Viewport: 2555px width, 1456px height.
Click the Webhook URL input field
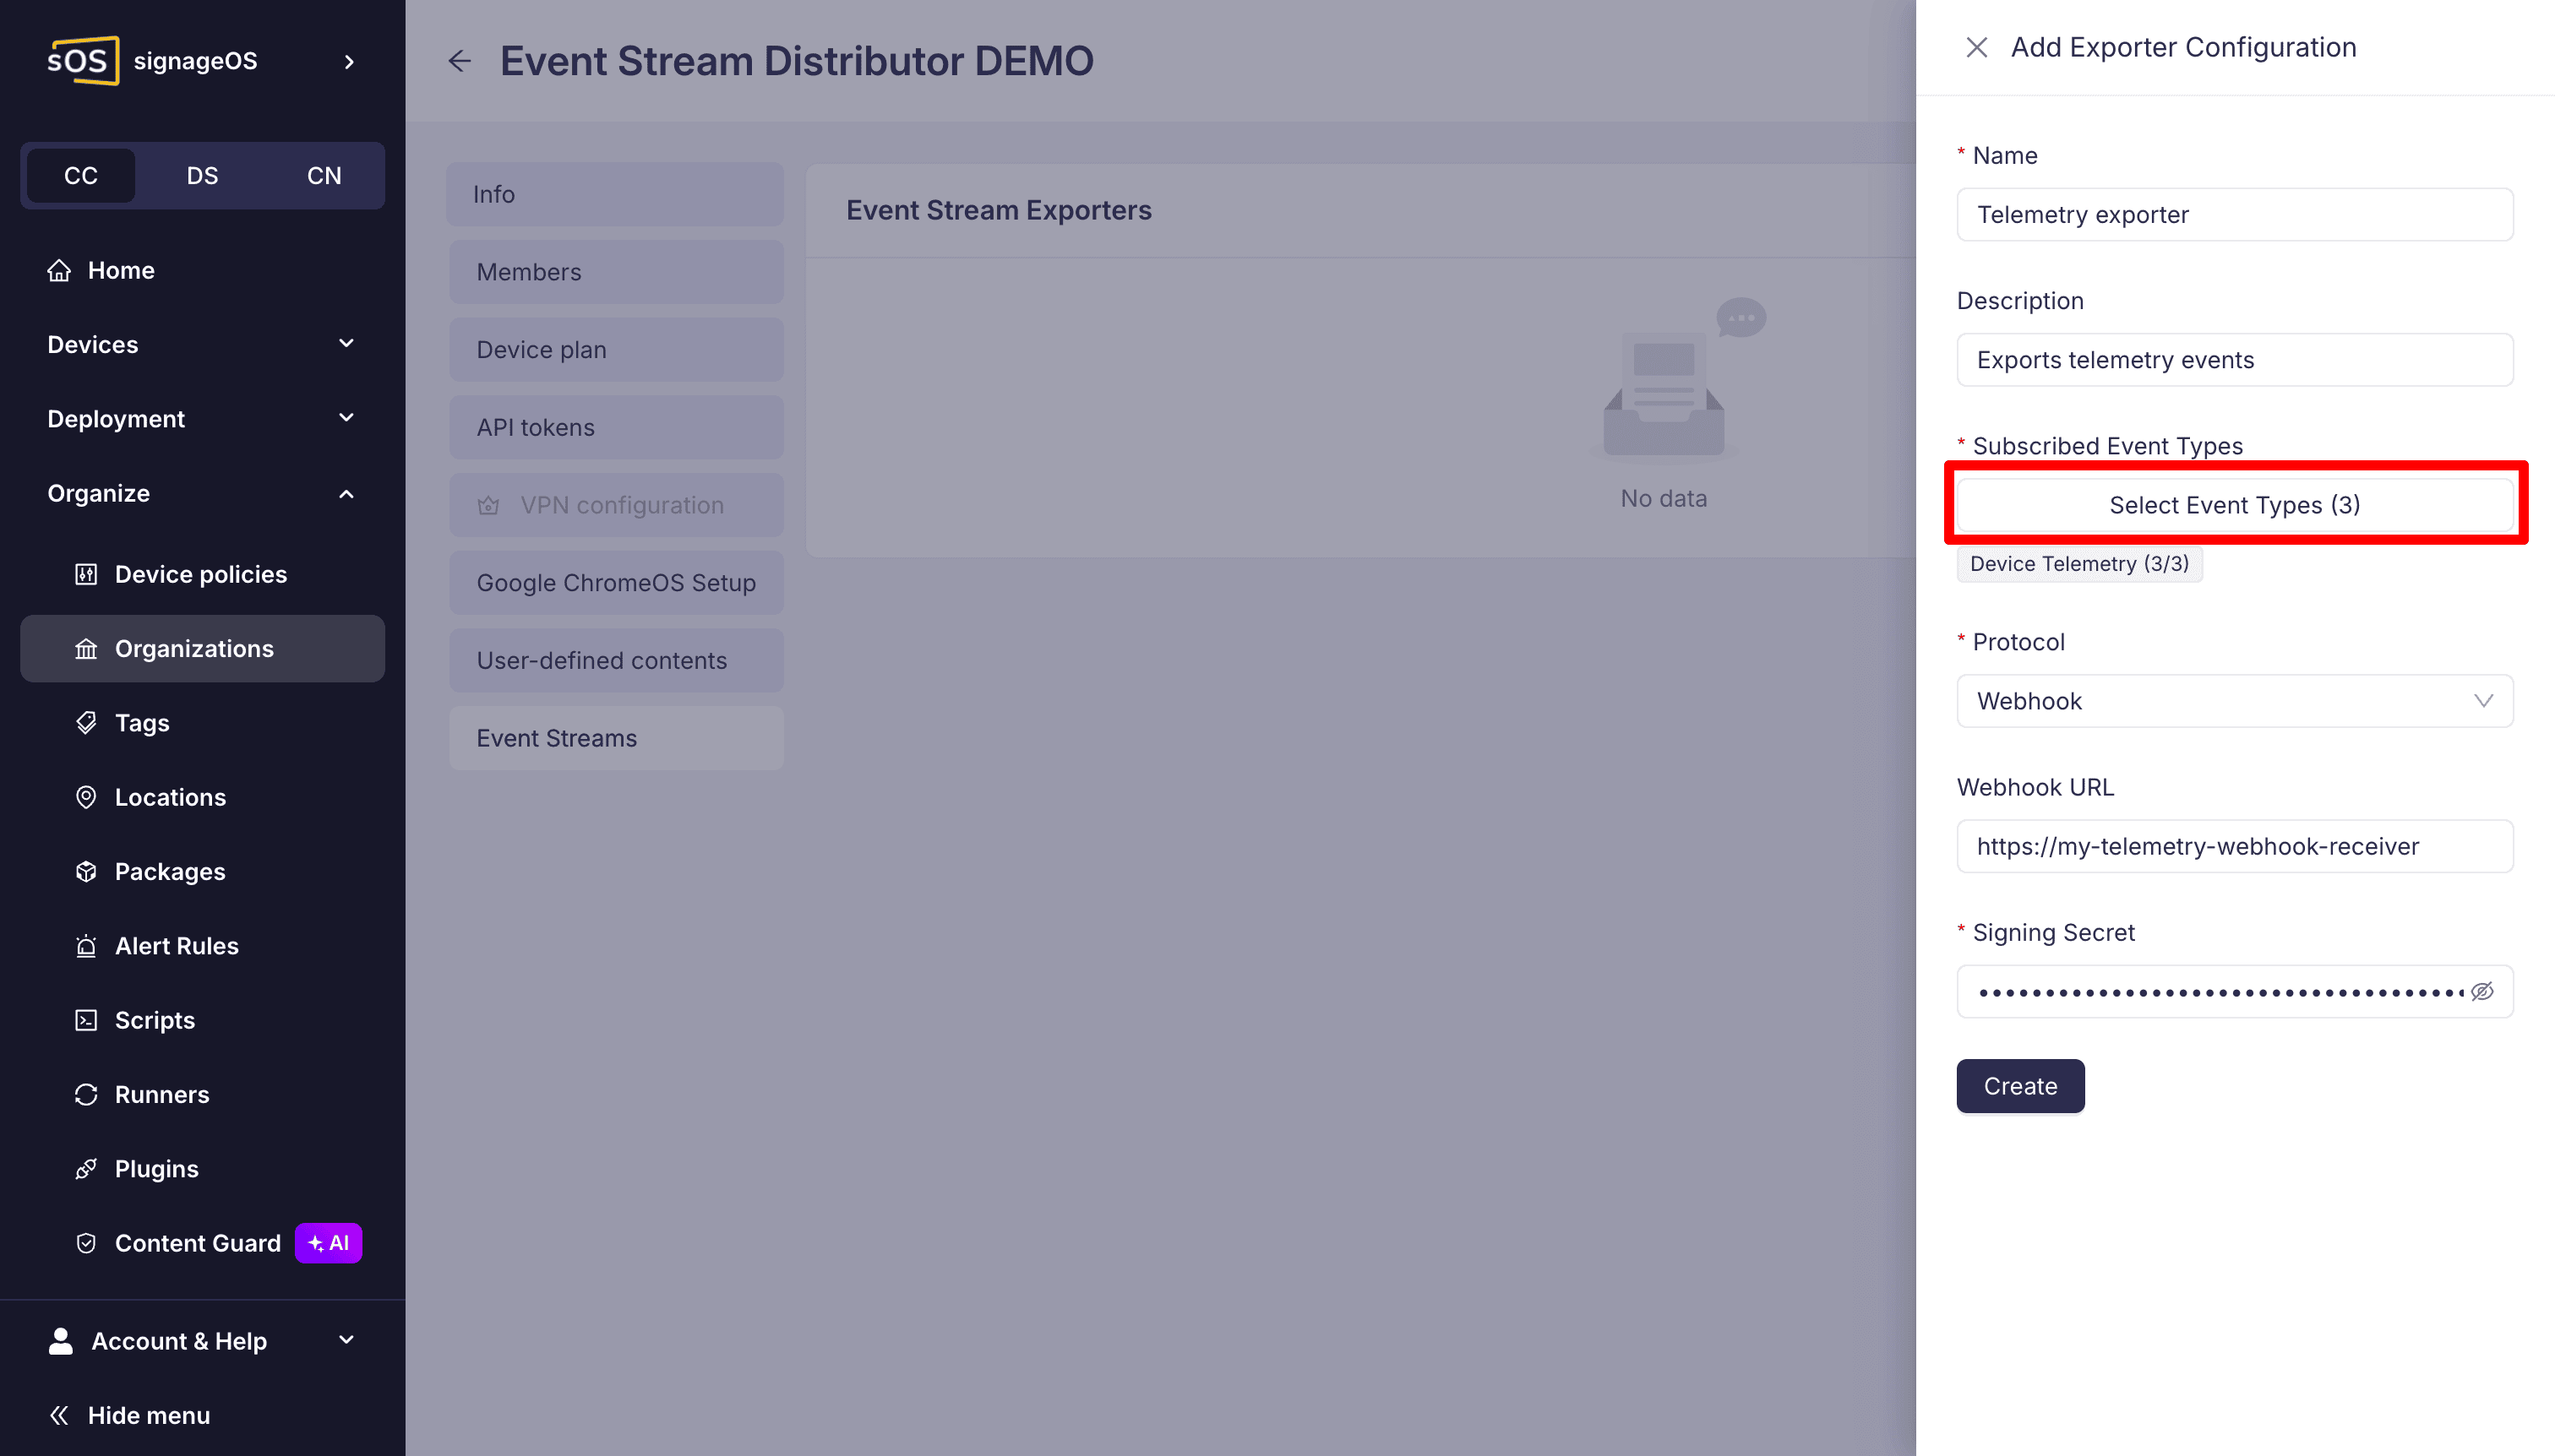coord(2234,846)
